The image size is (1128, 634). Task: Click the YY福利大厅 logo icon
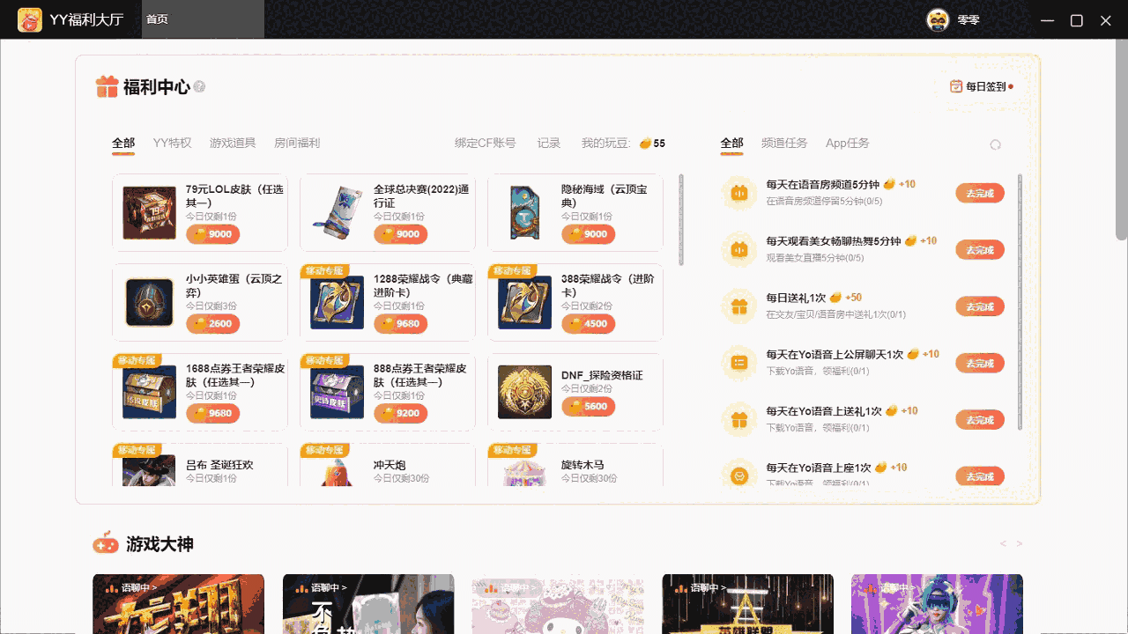coord(29,19)
